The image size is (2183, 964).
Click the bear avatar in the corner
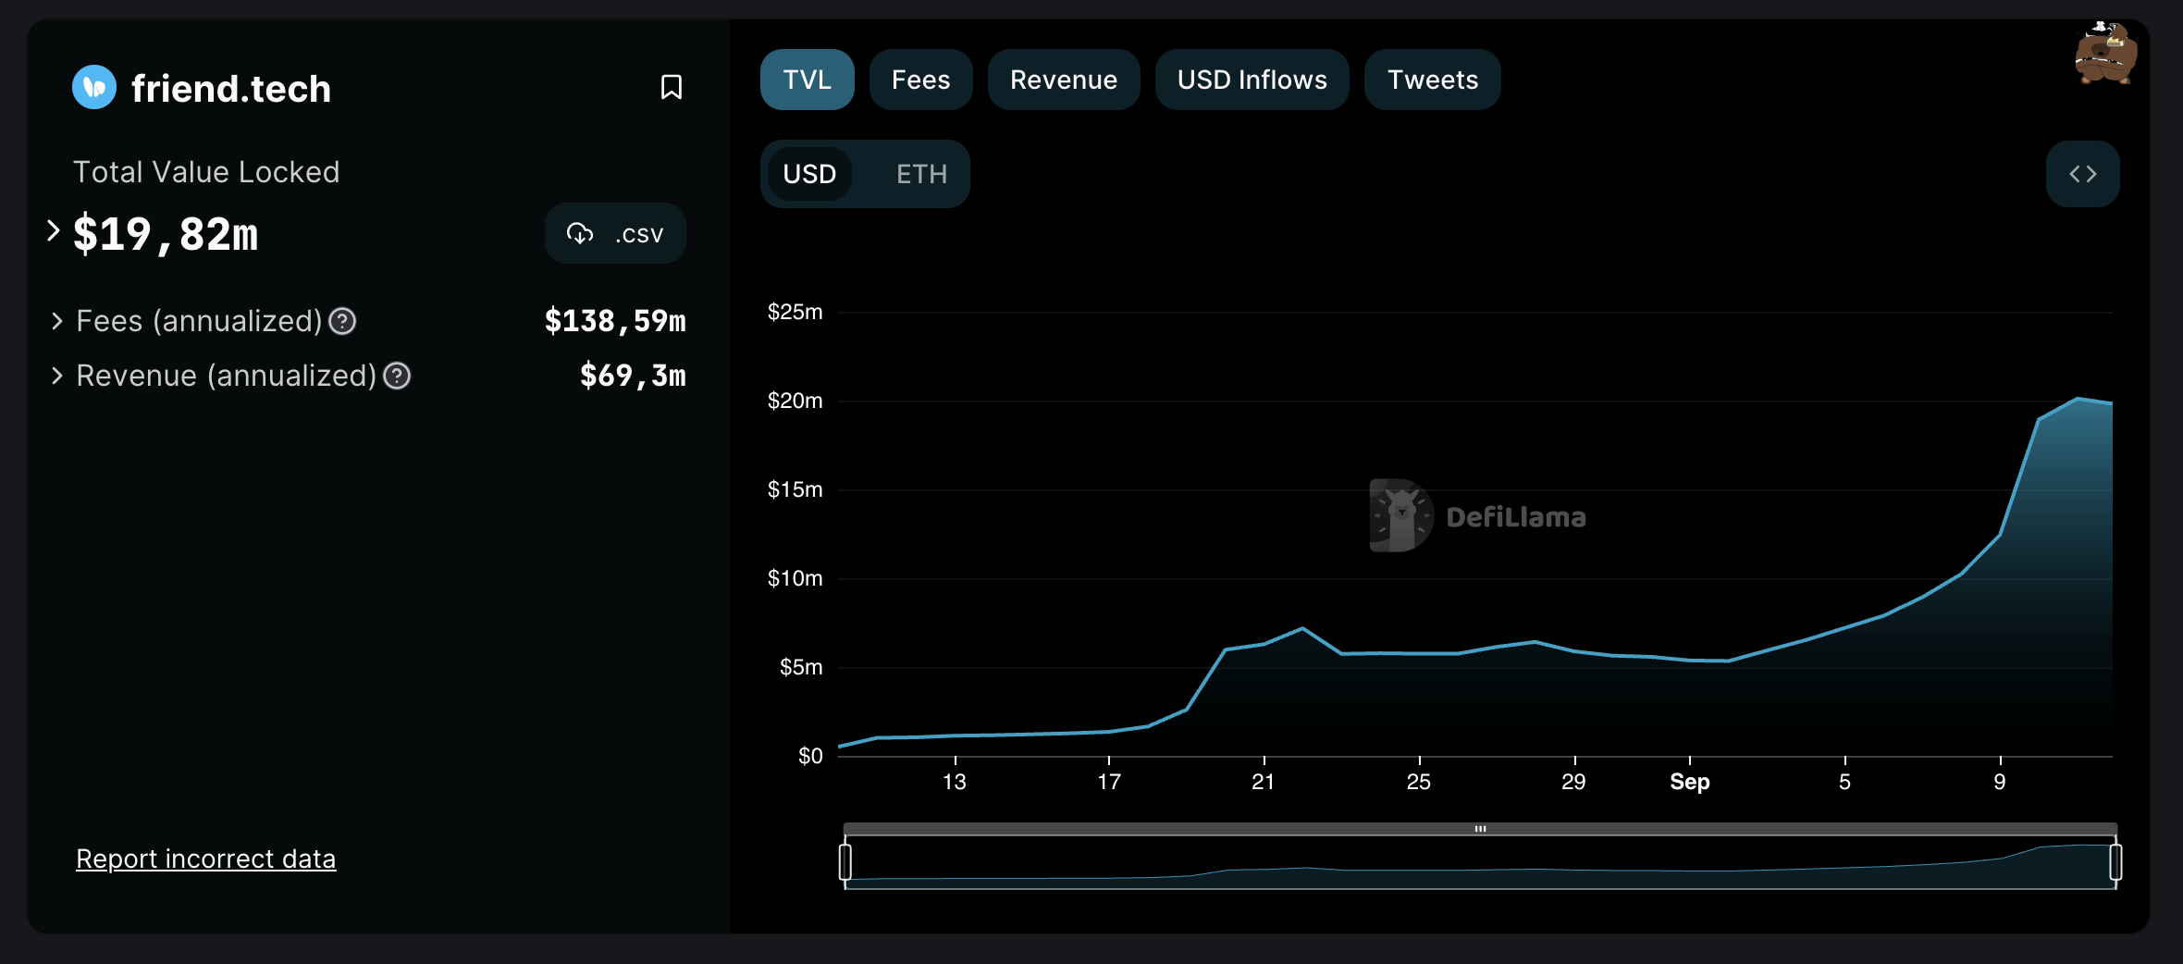[x=2104, y=53]
